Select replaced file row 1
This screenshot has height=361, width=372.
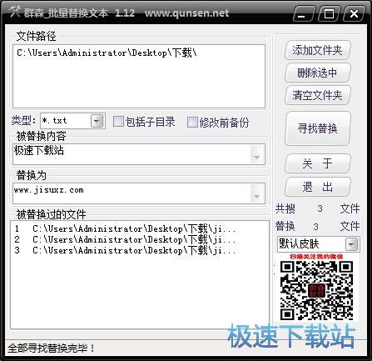pyautogui.click(x=126, y=228)
